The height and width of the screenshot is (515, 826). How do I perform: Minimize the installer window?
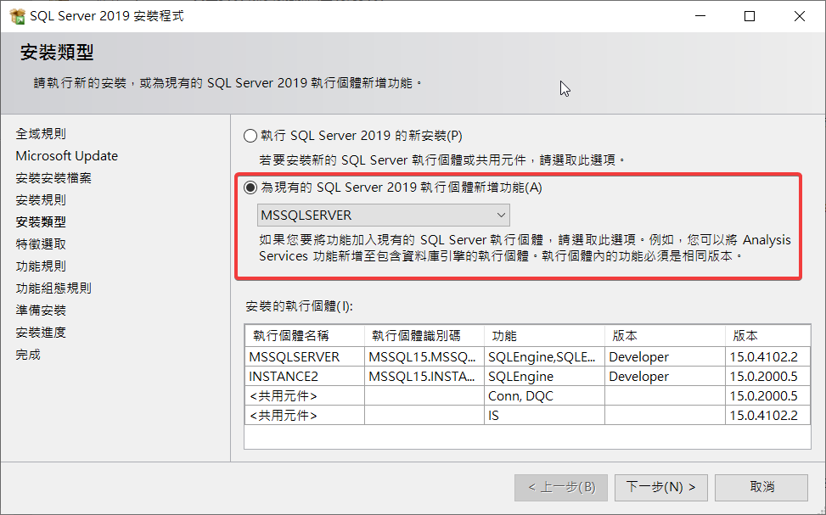coord(699,16)
